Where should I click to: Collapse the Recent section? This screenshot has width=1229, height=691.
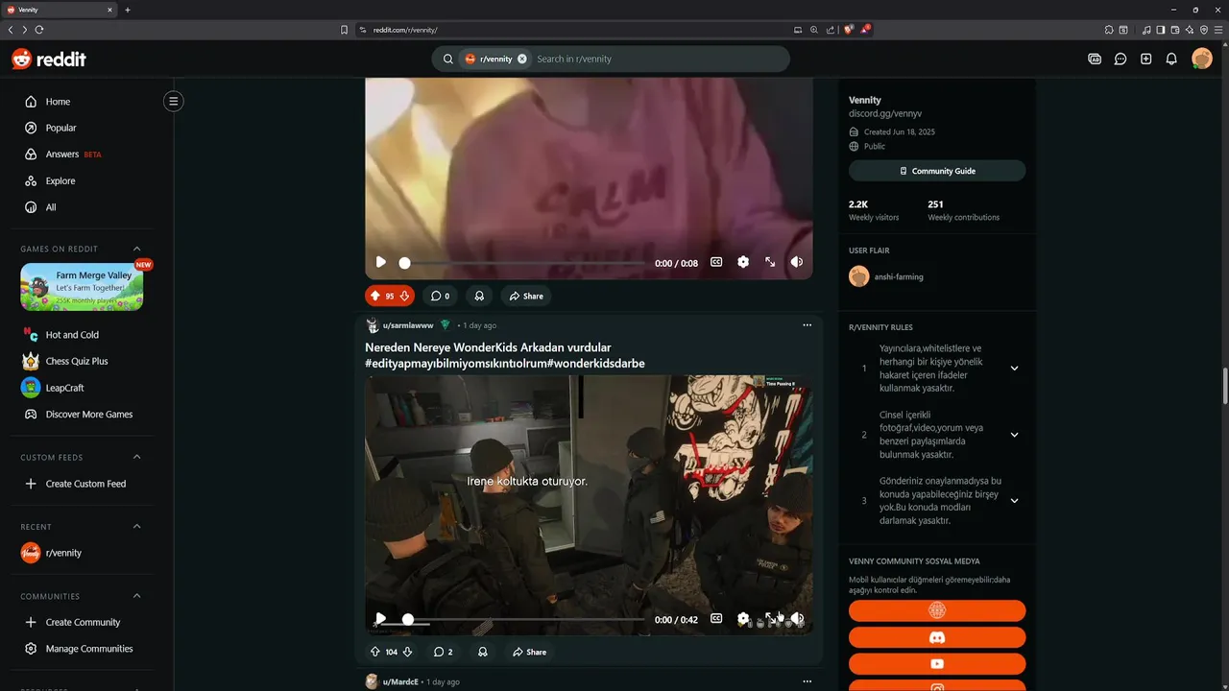click(136, 526)
